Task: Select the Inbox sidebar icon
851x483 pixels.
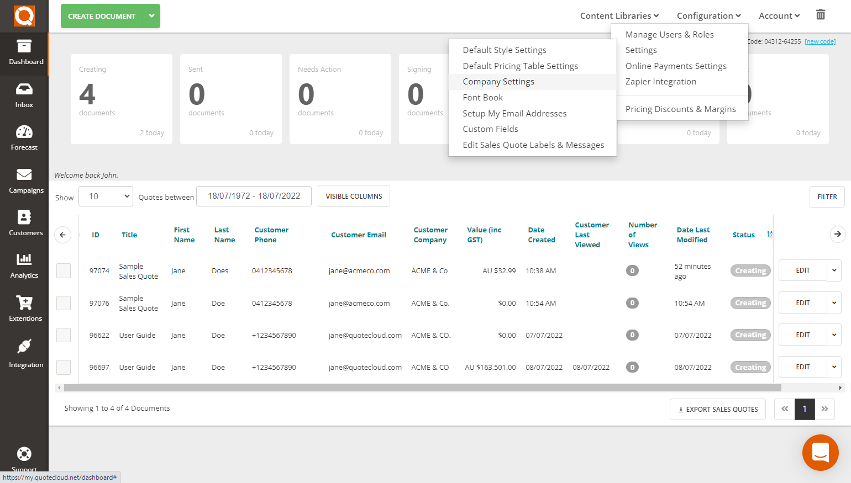Action: (24, 95)
